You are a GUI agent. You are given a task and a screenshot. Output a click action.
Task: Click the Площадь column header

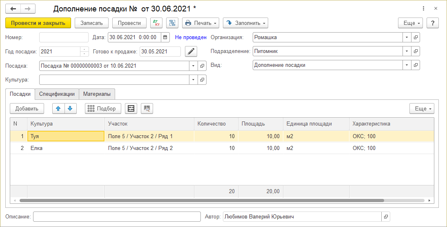point(260,124)
